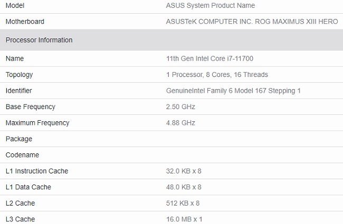Viewport: 343px width, 224px height.
Task: Click the Package row label
Action: coord(19,139)
